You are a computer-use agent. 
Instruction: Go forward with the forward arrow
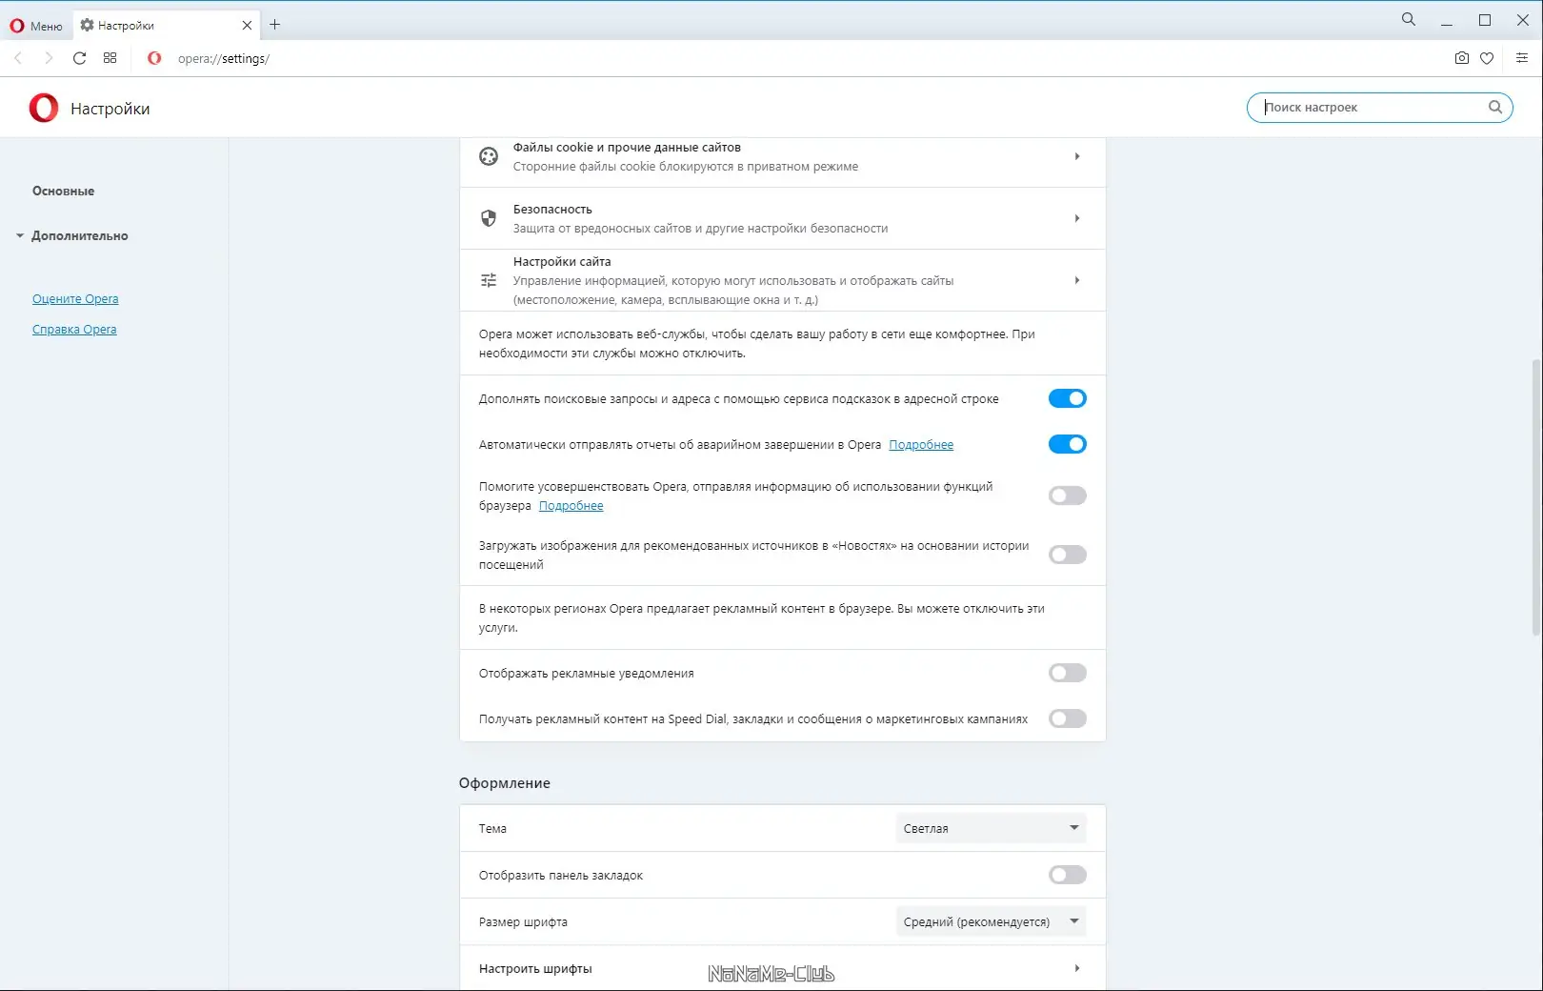pos(49,58)
